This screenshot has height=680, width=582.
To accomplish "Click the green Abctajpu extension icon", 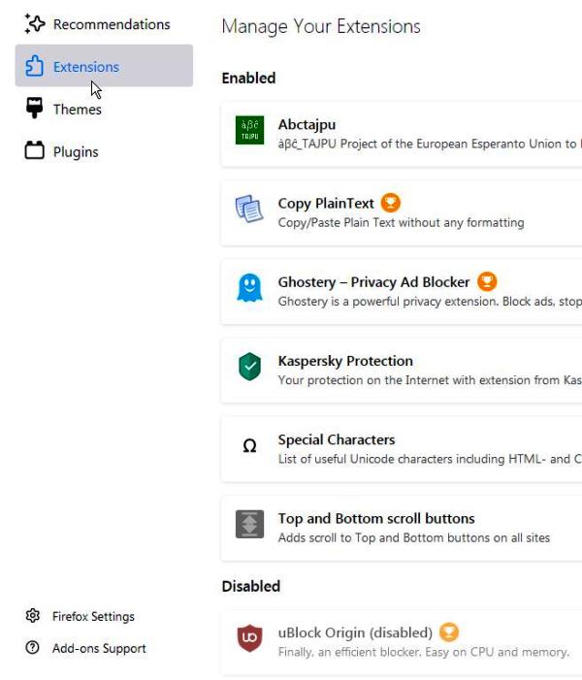I will 250,130.
